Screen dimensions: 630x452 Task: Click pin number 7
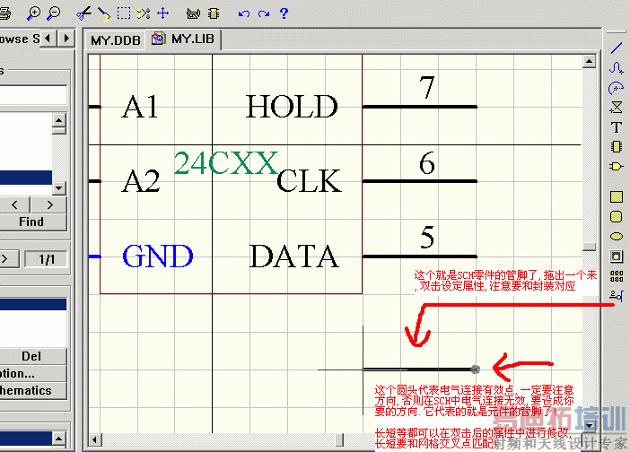pyautogui.click(x=426, y=87)
